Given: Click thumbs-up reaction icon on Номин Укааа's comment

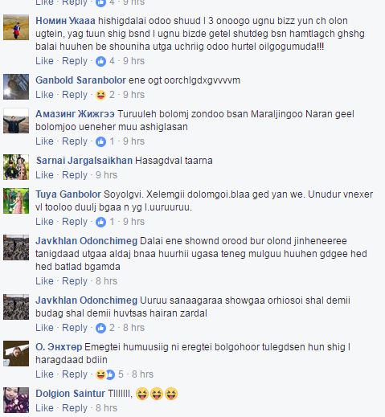Looking at the screenshot, I should 100,61.
